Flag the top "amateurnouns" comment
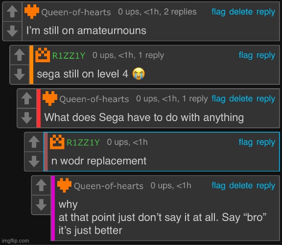The width and height of the screenshot is (282, 245). (x=218, y=12)
